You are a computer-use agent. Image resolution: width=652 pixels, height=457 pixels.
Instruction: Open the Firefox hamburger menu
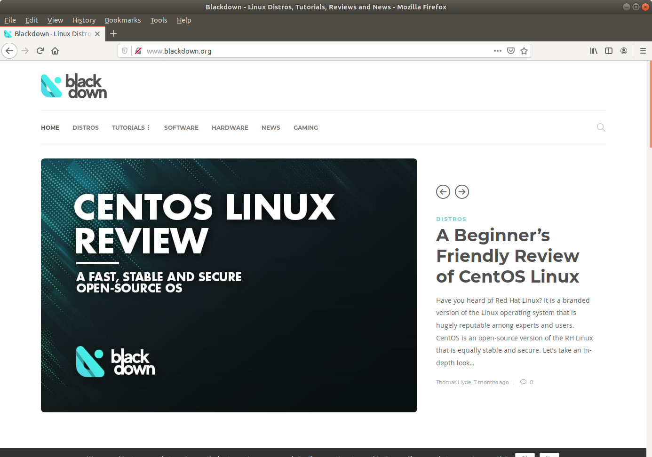(x=643, y=51)
